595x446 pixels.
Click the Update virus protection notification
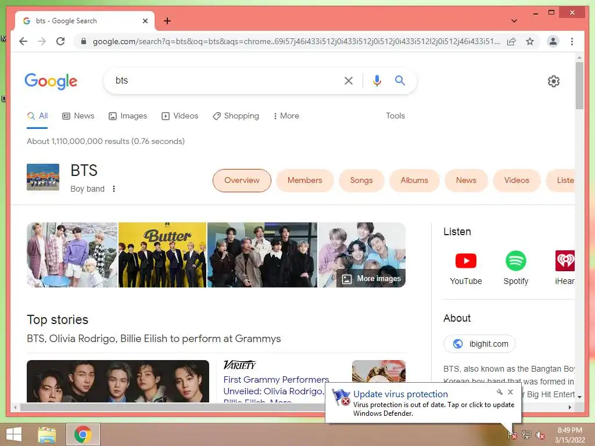point(423,403)
